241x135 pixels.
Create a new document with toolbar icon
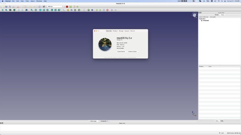[3, 7]
